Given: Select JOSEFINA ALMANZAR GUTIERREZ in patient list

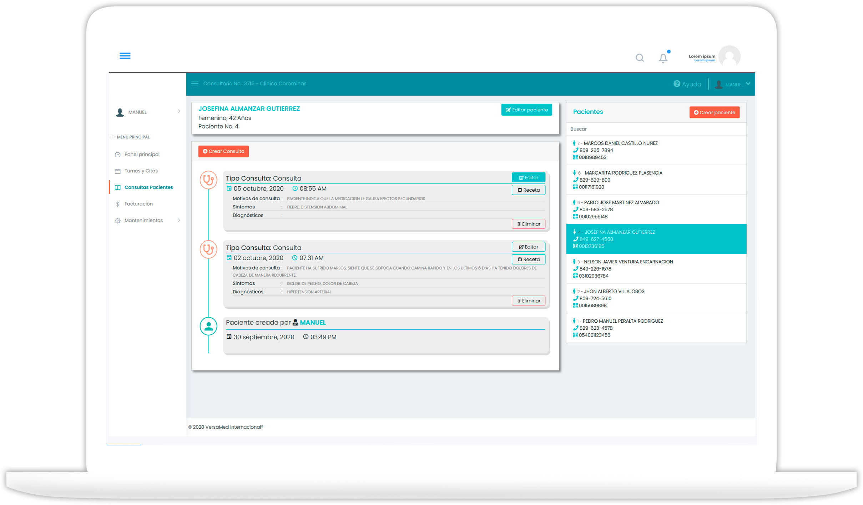Looking at the screenshot, I should pyautogui.click(x=656, y=239).
